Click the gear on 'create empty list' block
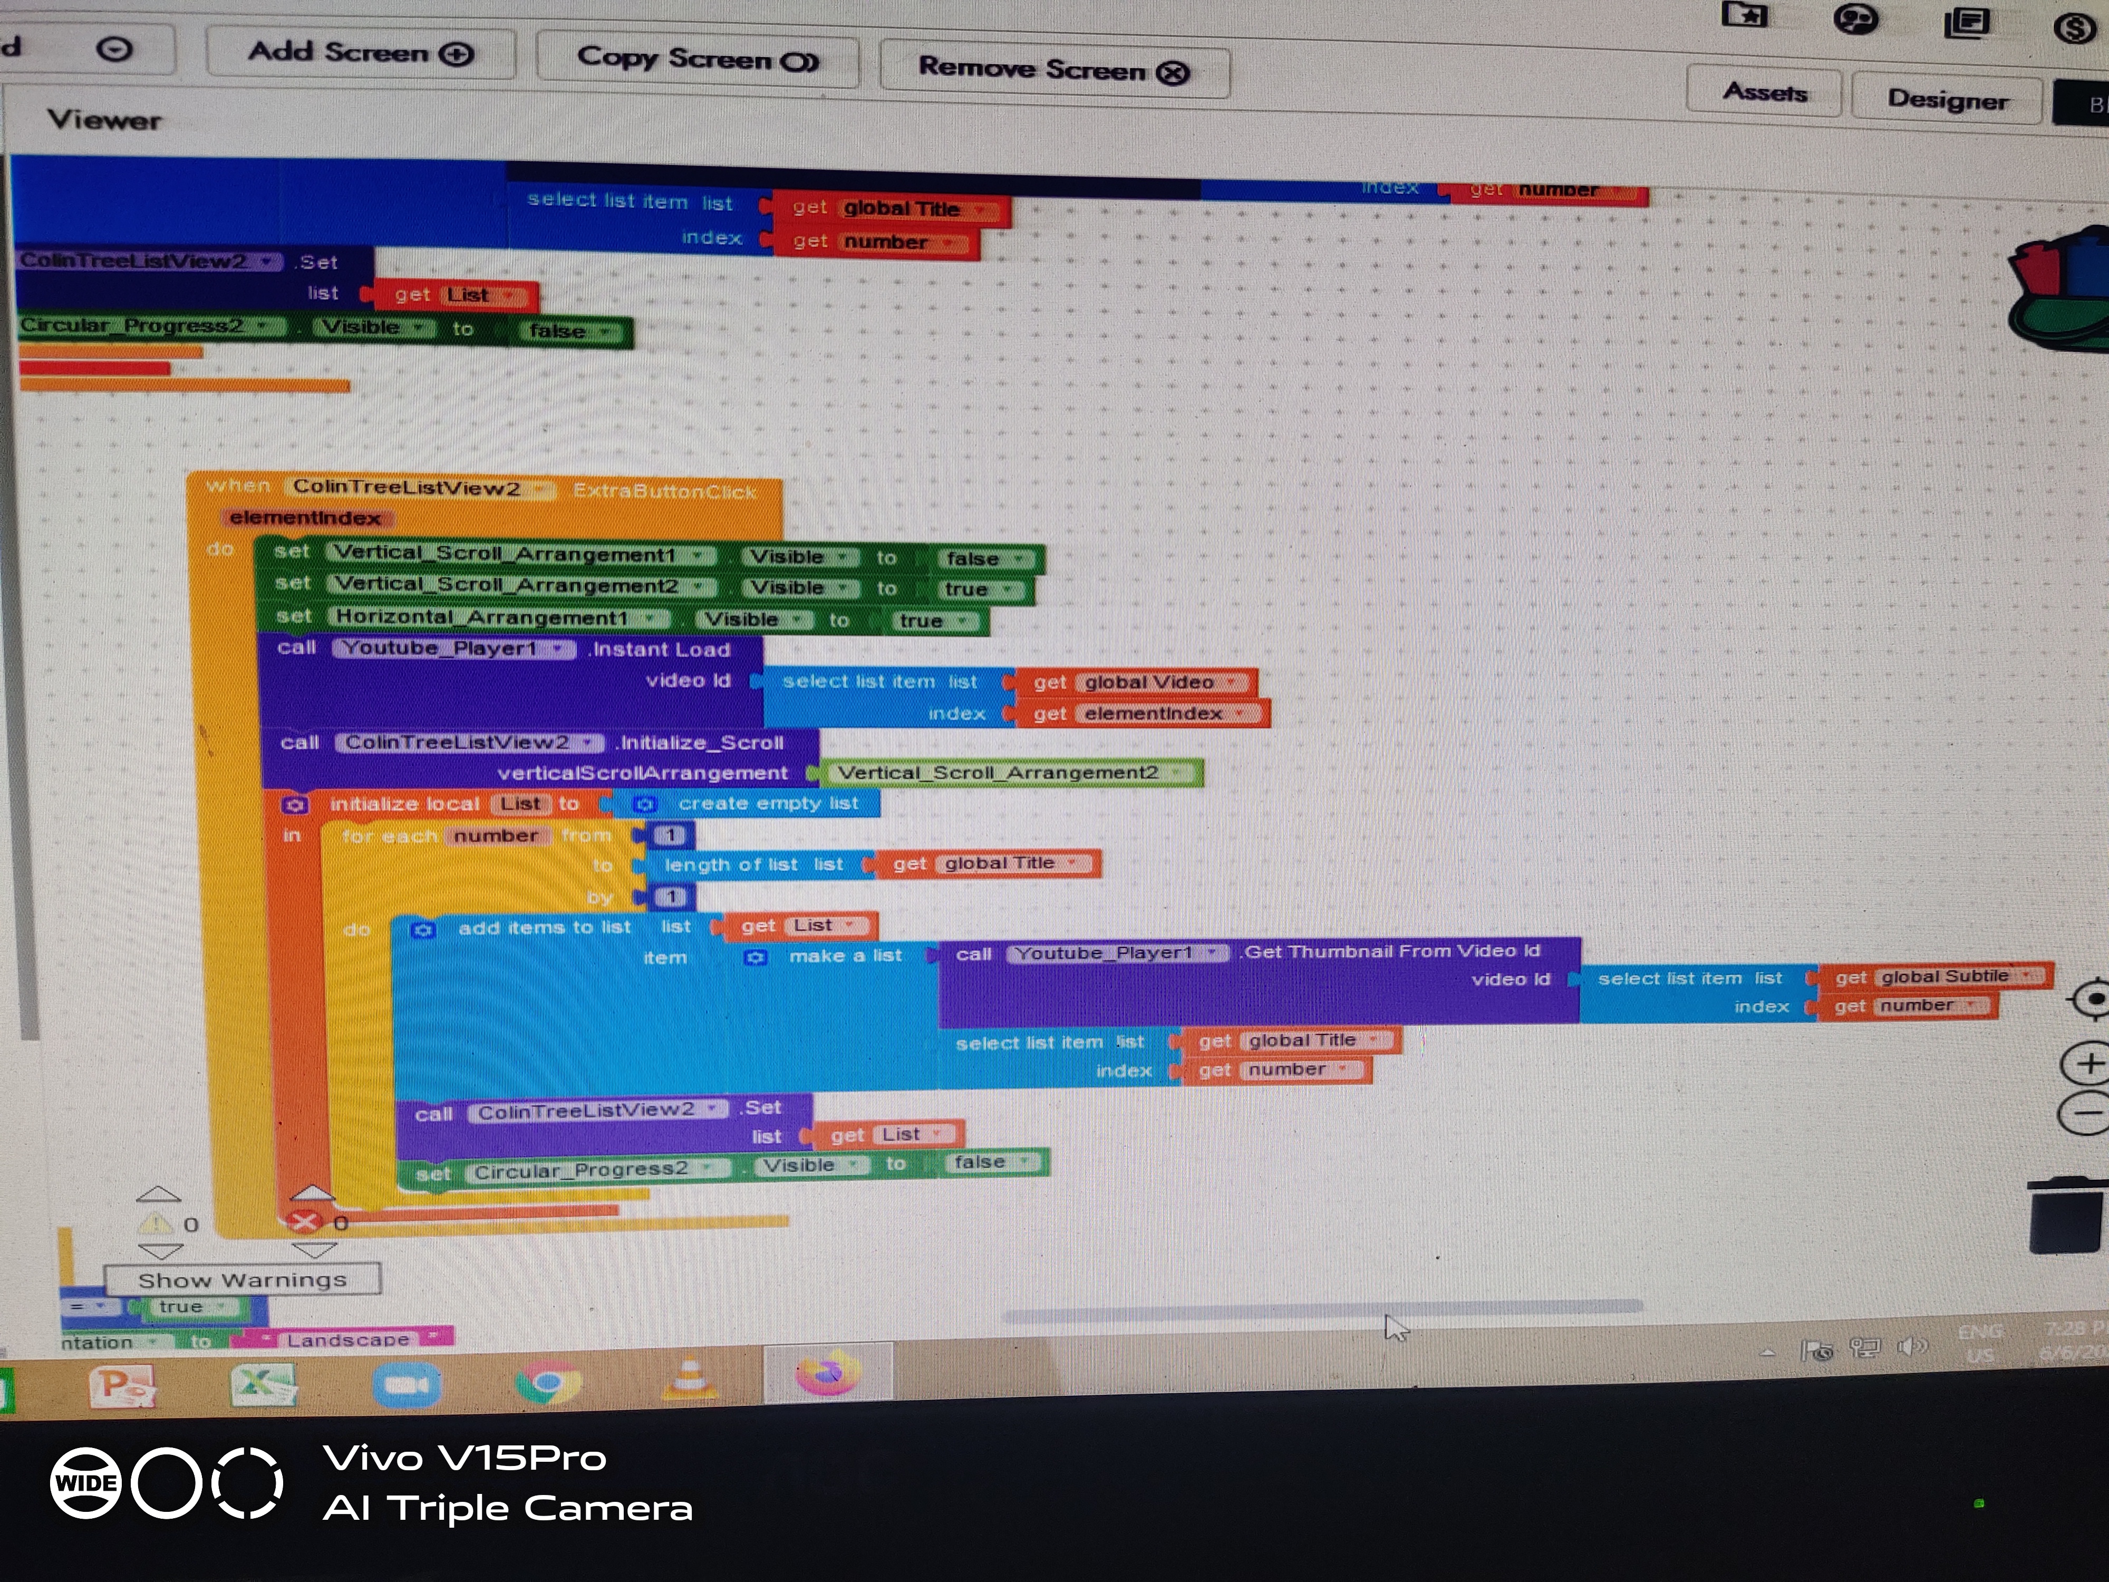The image size is (2109, 1582). 645,804
